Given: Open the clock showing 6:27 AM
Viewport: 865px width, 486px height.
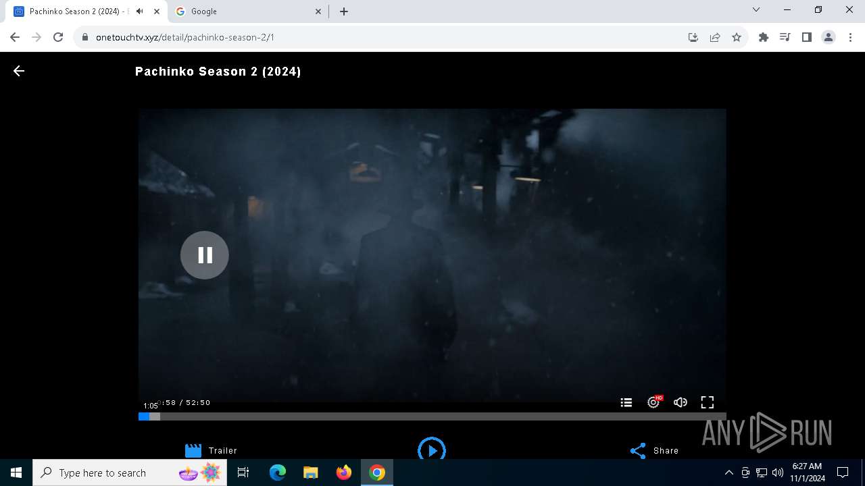Looking at the screenshot, I should click(x=807, y=473).
